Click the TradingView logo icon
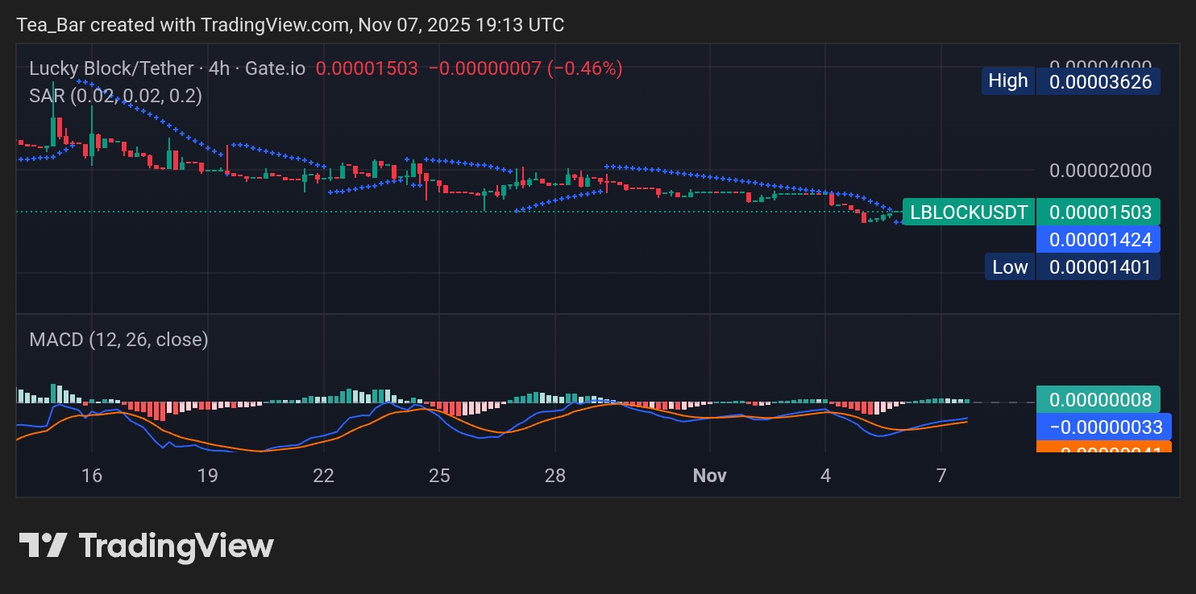 click(x=43, y=546)
